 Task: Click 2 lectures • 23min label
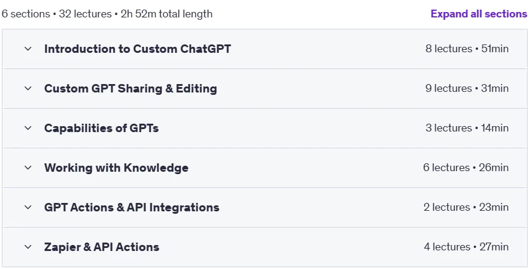click(x=466, y=207)
